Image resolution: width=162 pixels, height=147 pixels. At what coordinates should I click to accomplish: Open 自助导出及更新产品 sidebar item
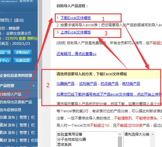[x=16, y=102]
